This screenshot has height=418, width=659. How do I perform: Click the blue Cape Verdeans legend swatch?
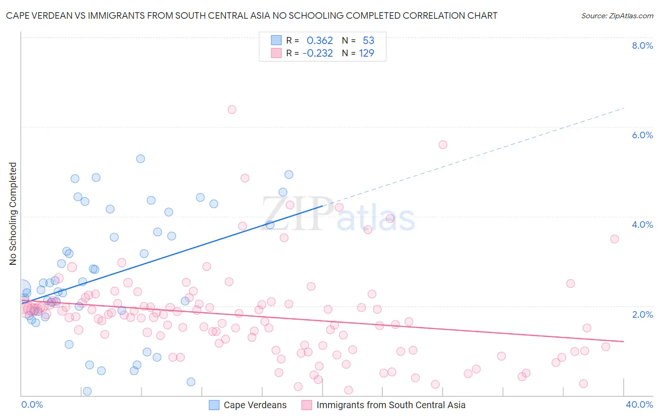click(x=214, y=405)
